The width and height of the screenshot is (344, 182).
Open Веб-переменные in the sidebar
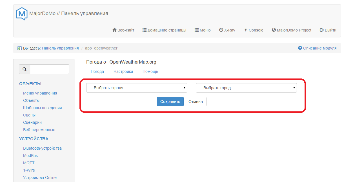click(39, 130)
